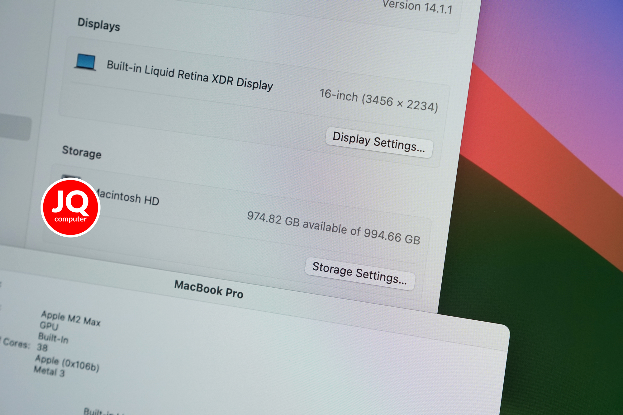623x415 pixels.
Task: Click the built-in display laptop icon
Action: (x=85, y=62)
